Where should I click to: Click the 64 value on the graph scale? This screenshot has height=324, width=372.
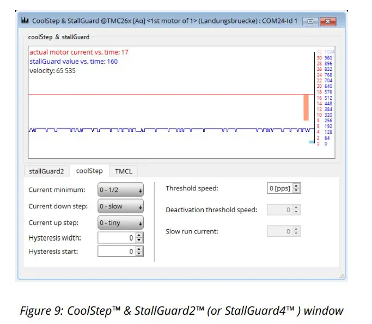[327, 138]
